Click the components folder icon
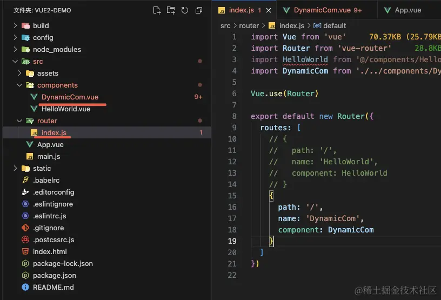441x300 pixels. tap(30, 85)
